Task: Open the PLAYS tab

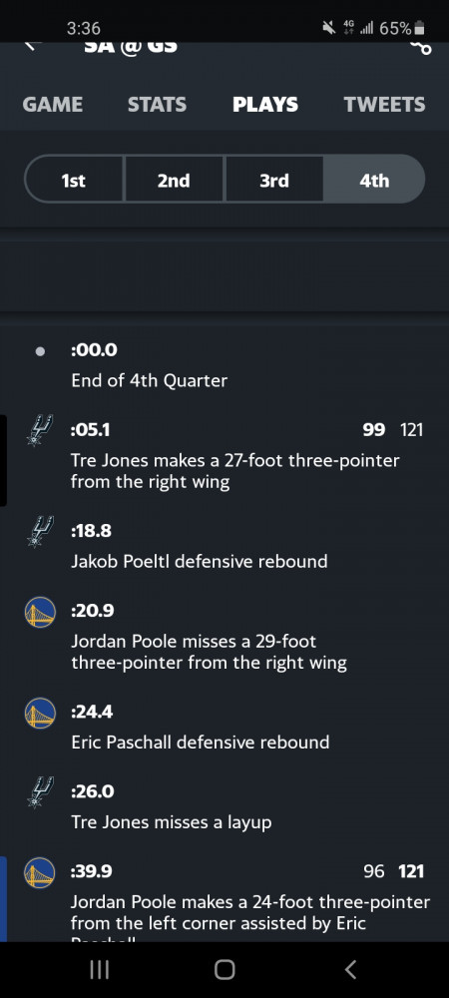Action: point(265,105)
